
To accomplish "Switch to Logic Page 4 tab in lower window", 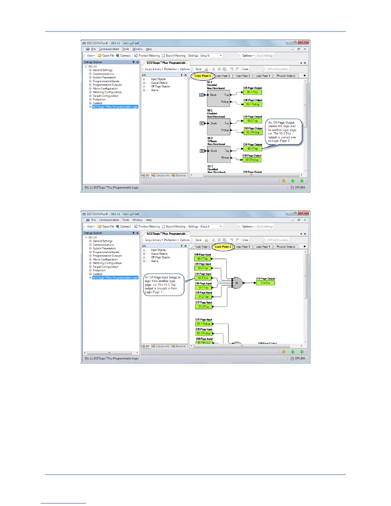I will pyautogui.click(x=263, y=247).
